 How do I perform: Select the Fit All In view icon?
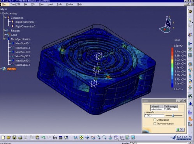(x=81, y=137)
